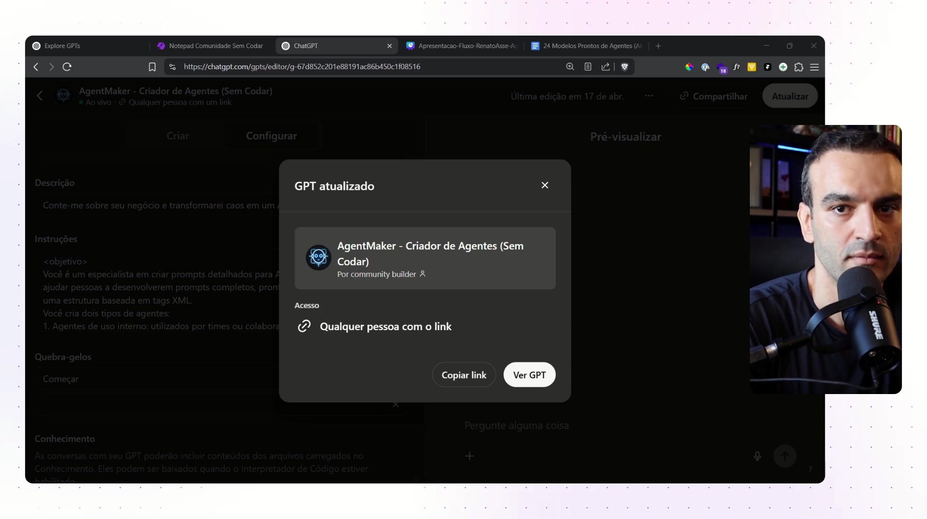Open the three-dot more options menu

(649, 96)
